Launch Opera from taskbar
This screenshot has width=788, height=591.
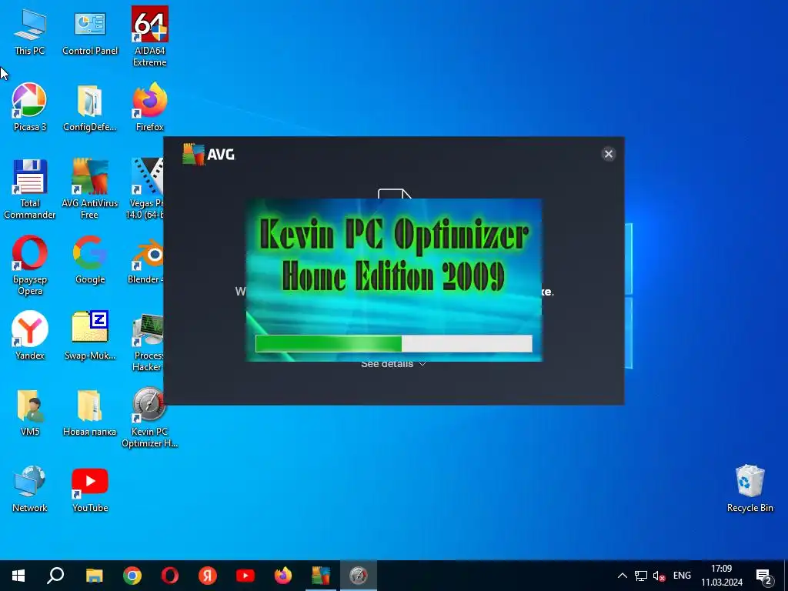(x=170, y=576)
